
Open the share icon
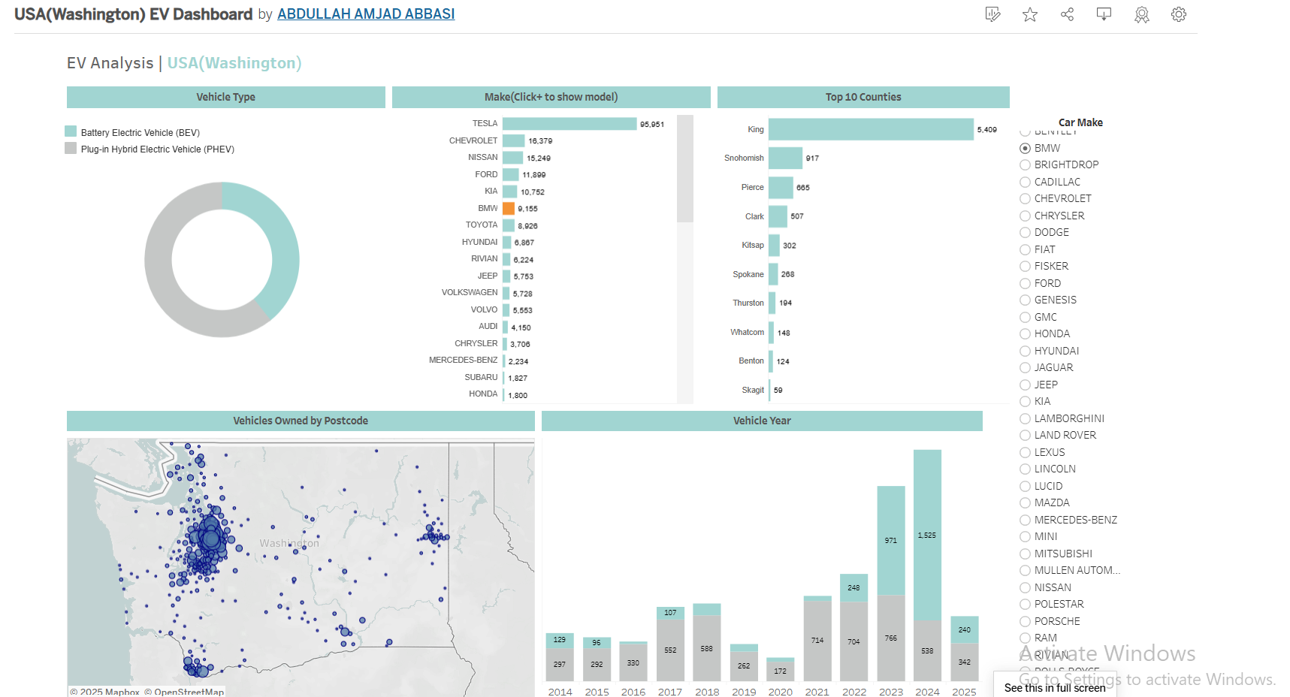tap(1067, 14)
